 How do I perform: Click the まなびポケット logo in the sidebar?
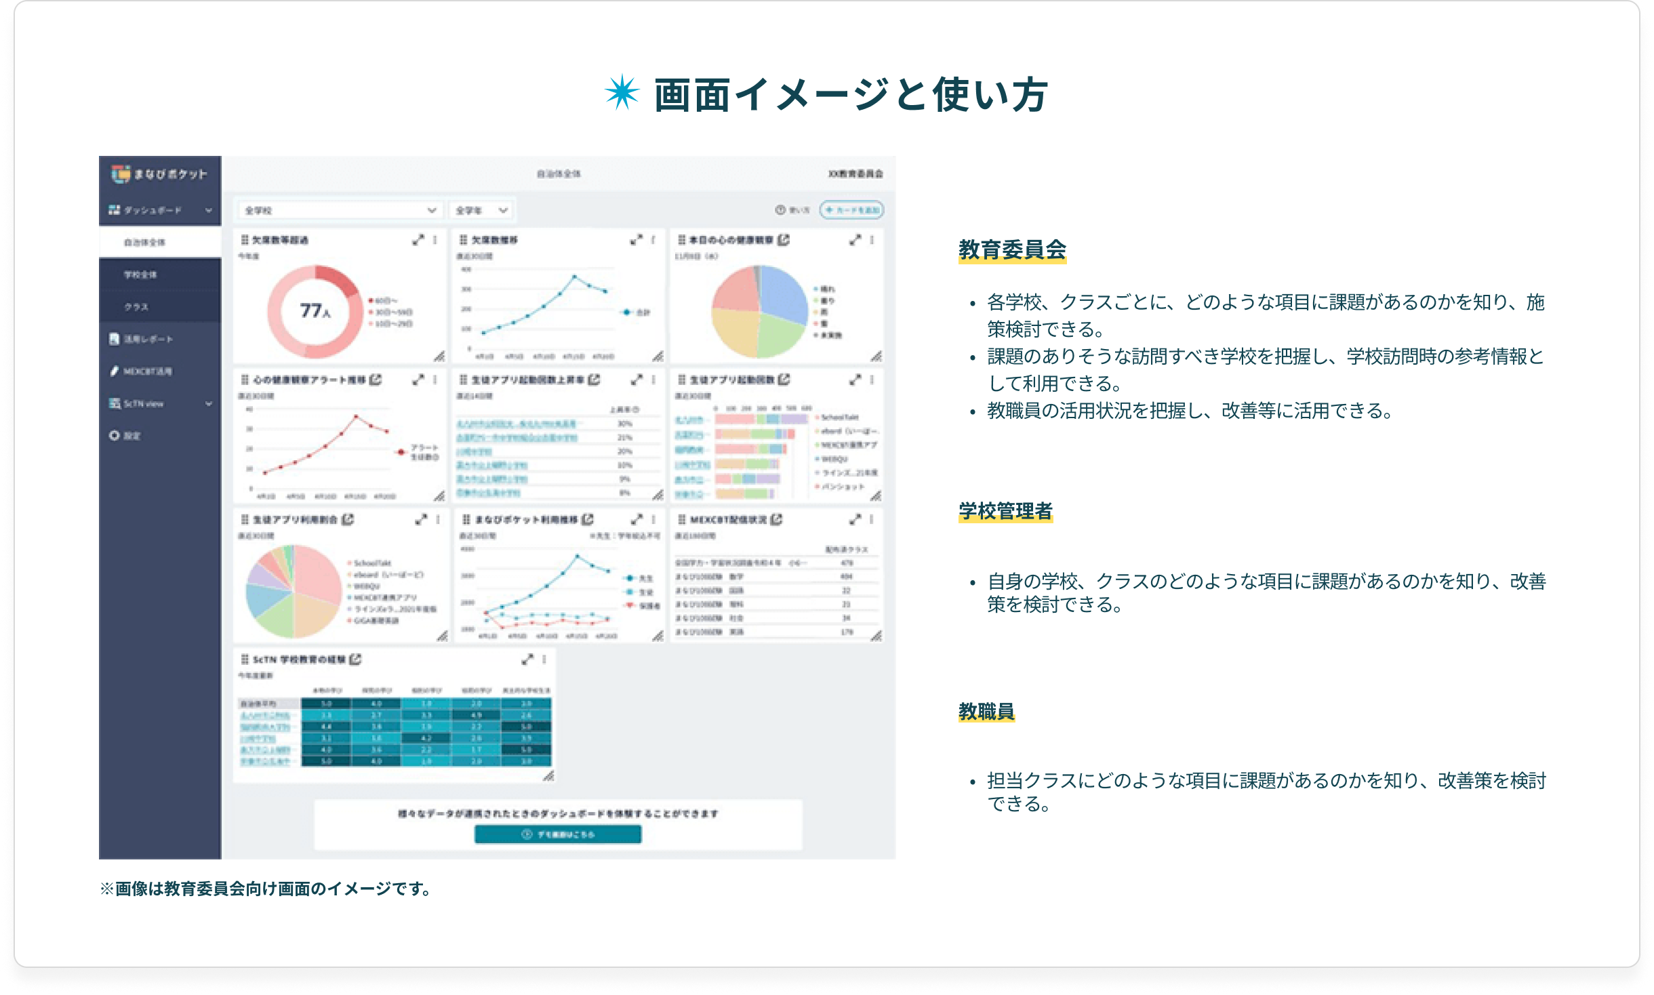tap(159, 174)
